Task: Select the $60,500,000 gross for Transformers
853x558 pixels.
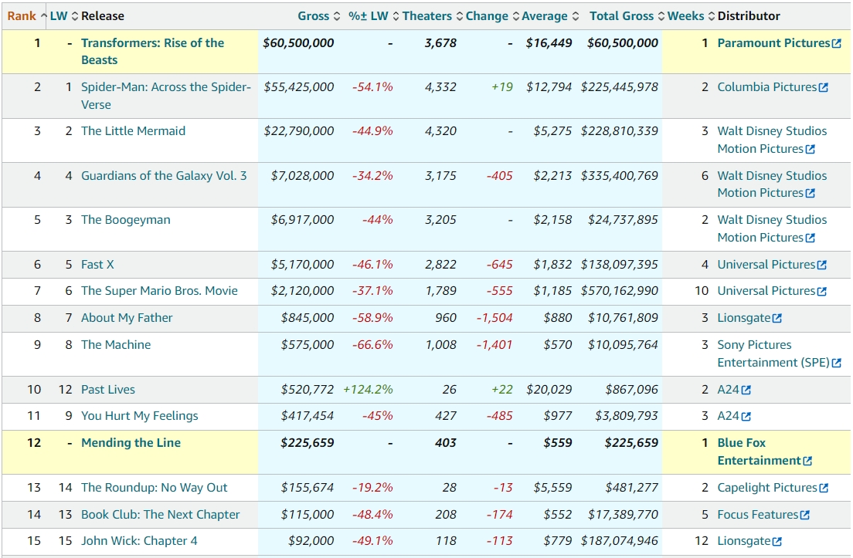Action: (x=298, y=43)
